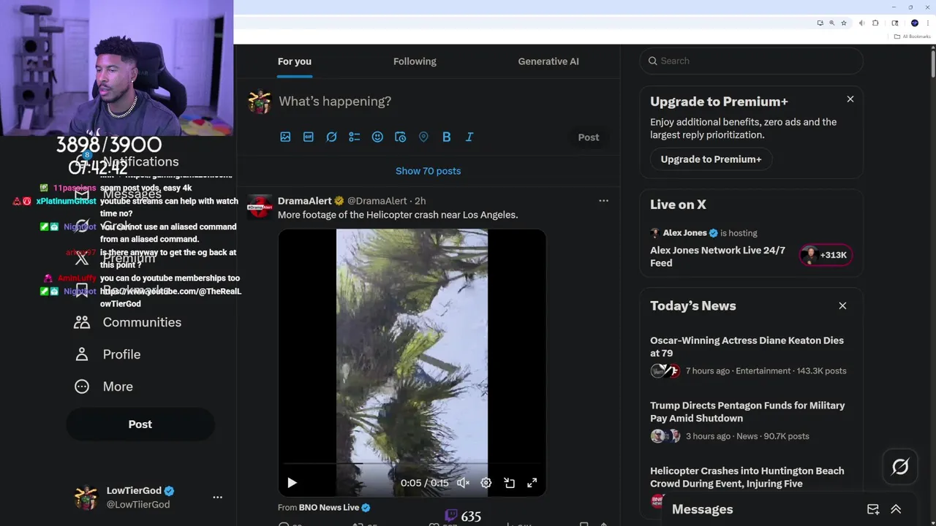This screenshot has width=936, height=526.
Task: Open the DramaAlert profile name link
Action: 305,201
